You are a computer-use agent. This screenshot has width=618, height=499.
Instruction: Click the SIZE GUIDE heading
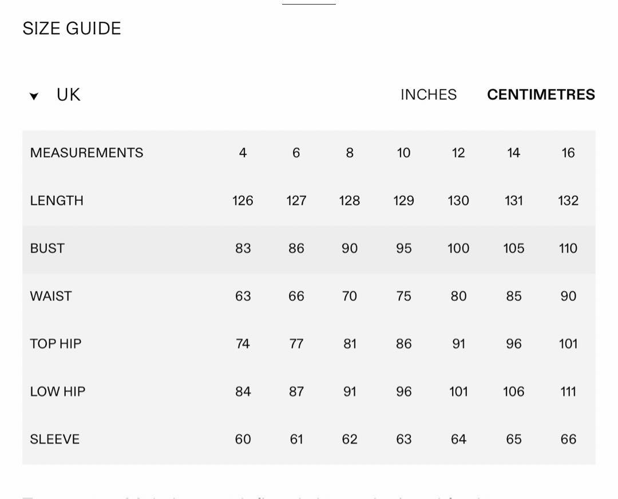coord(72,29)
